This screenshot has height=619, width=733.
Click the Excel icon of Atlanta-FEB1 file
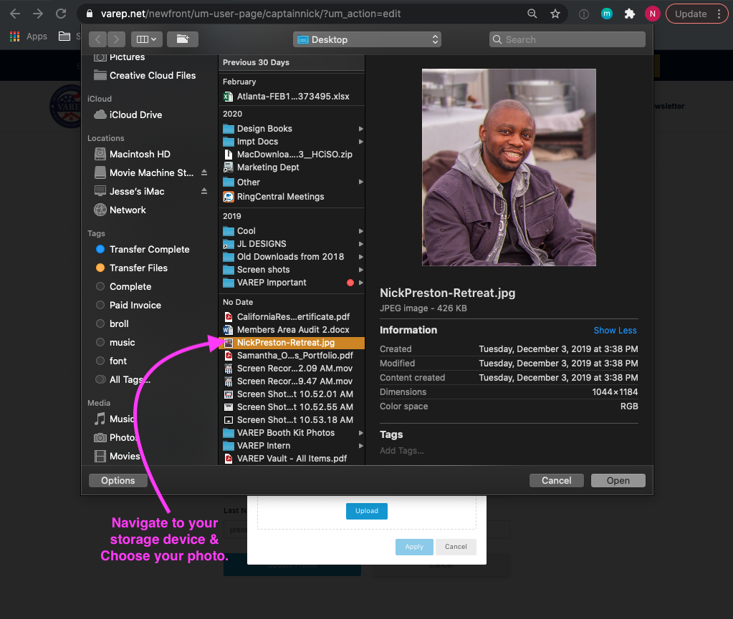pyautogui.click(x=228, y=97)
